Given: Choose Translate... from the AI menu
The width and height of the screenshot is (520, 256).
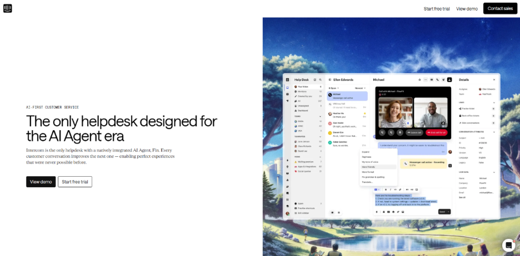Looking at the screenshot, I should coord(378,182).
